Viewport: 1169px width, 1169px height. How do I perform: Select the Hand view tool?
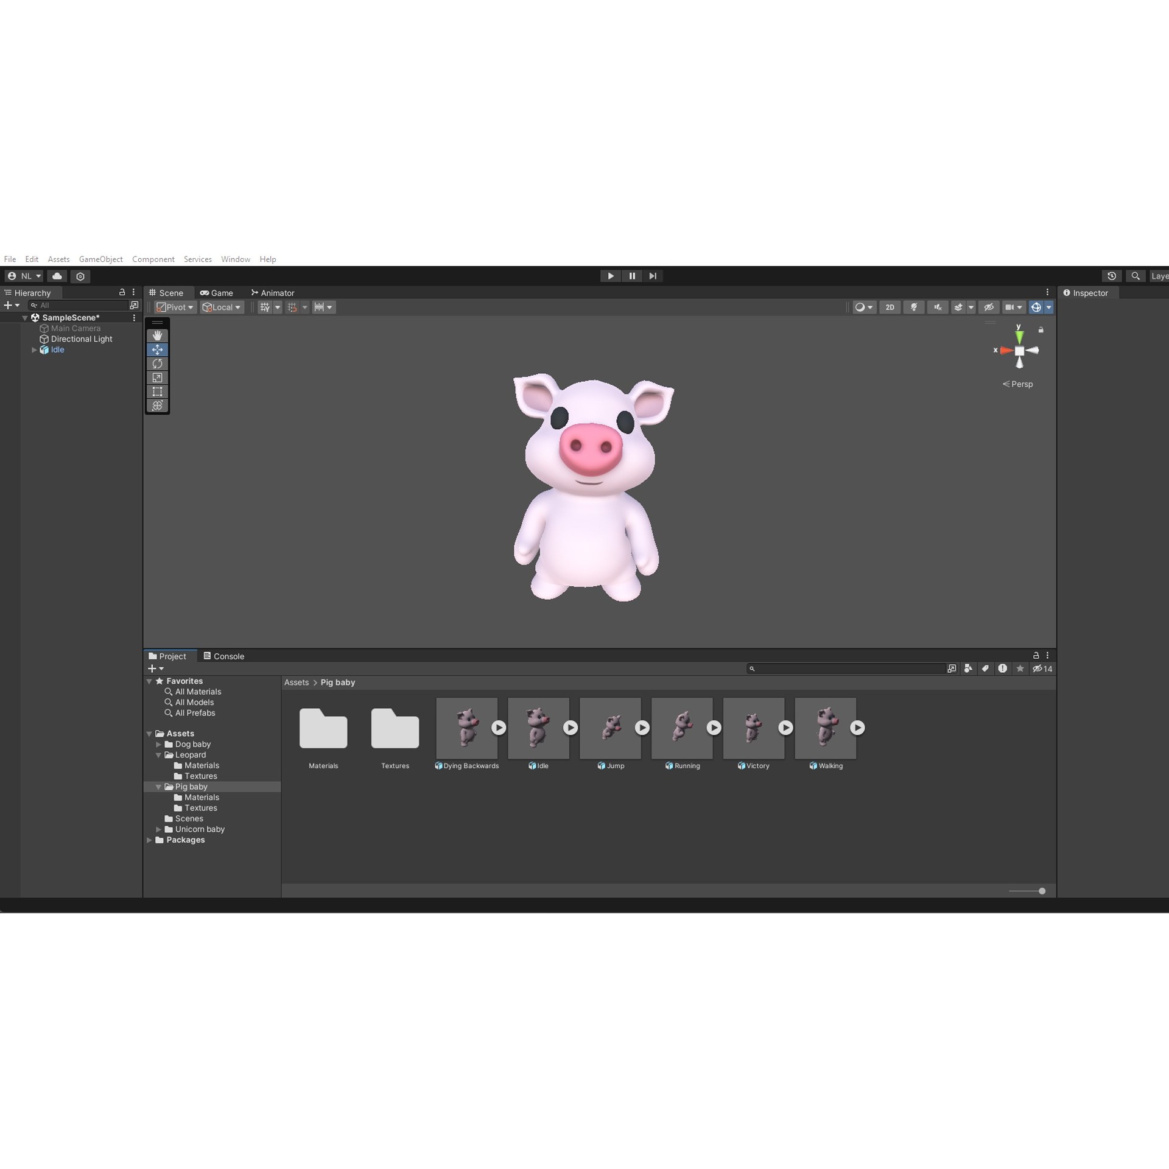[157, 335]
